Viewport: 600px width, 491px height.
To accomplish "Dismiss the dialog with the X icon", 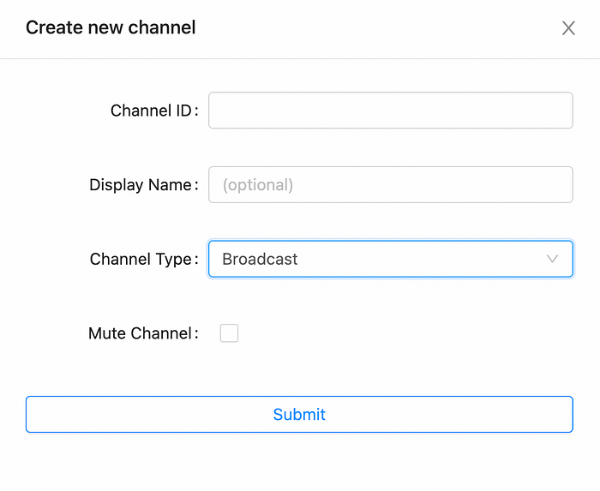I will 568,28.
